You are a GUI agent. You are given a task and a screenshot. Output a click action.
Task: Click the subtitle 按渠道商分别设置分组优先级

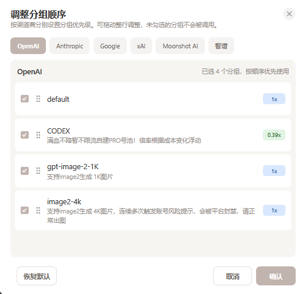point(114,25)
